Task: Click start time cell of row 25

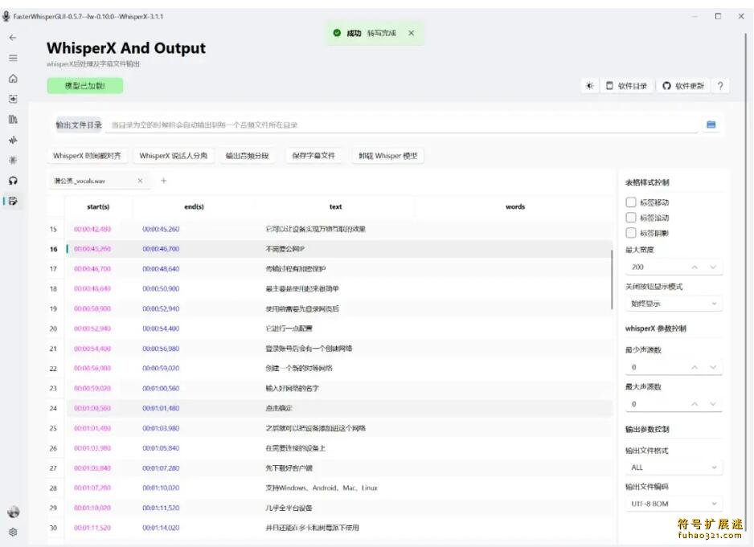Action: (x=92, y=428)
